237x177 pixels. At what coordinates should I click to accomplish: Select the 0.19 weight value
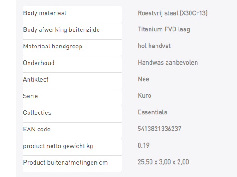tap(144, 145)
